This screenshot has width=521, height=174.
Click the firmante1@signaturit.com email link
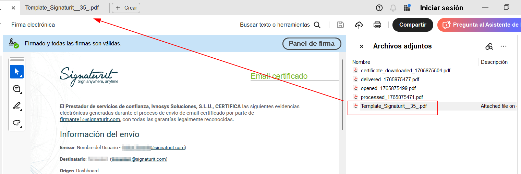click(x=90, y=119)
